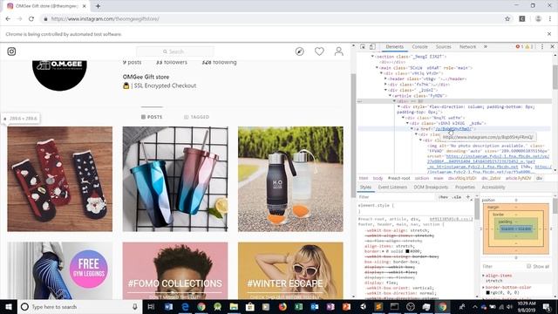This screenshot has width=558, height=314.
Task: Click the black #000 border color swatch
Action: pyautogui.click(x=407, y=251)
